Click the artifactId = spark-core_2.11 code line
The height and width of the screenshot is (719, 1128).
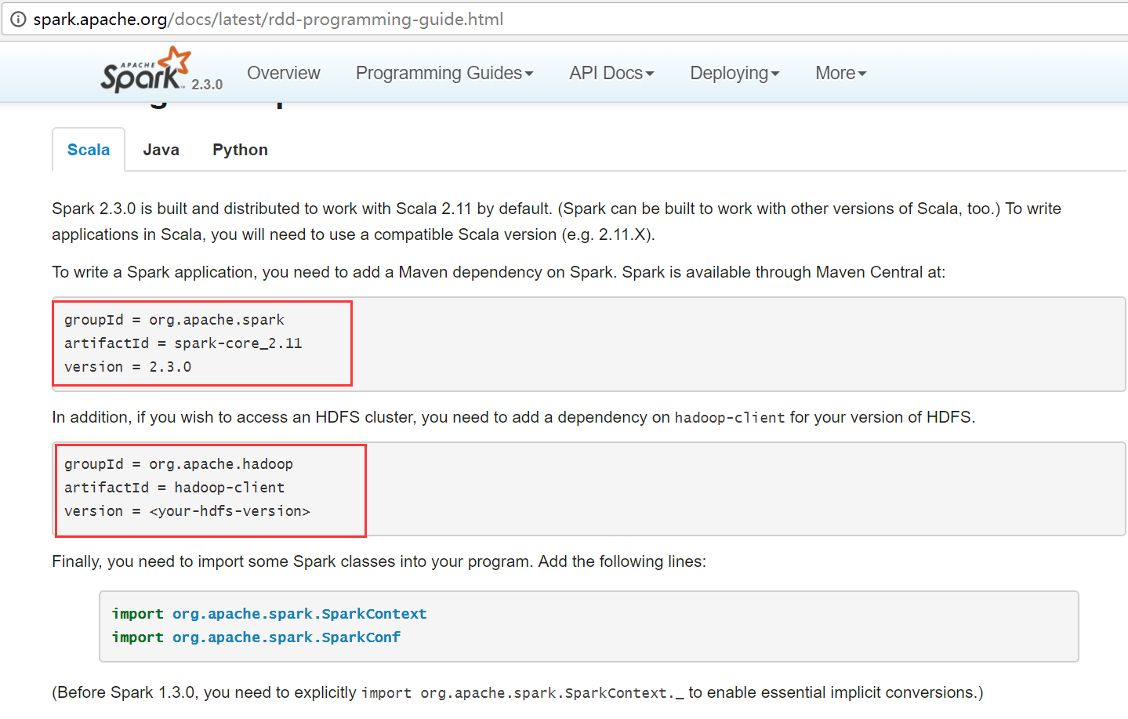183,343
